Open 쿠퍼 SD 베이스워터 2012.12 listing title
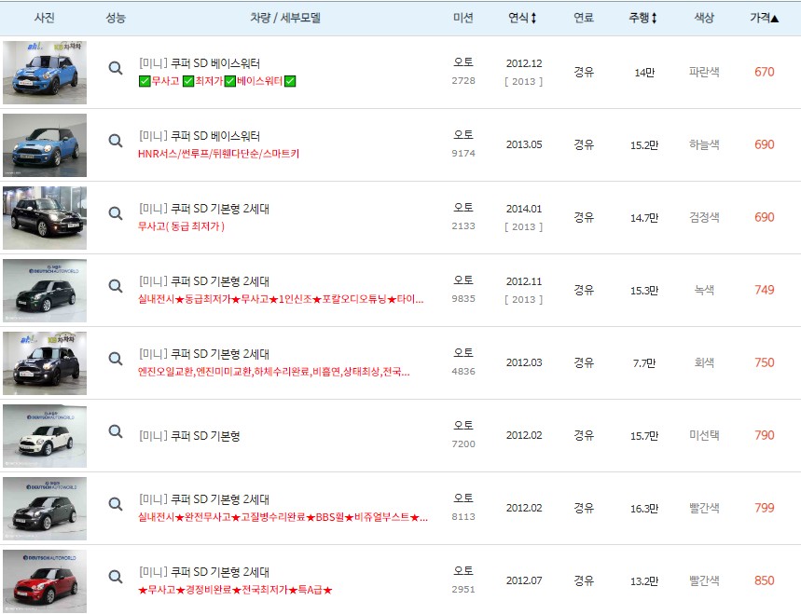Viewport: 801px width, 614px height. coord(200,63)
